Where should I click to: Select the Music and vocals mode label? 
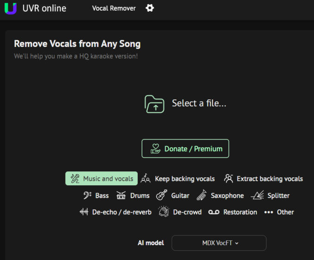(108, 179)
